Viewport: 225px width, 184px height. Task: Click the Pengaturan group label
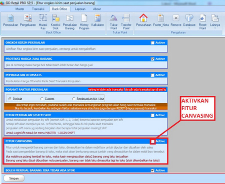(x=178, y=32)
